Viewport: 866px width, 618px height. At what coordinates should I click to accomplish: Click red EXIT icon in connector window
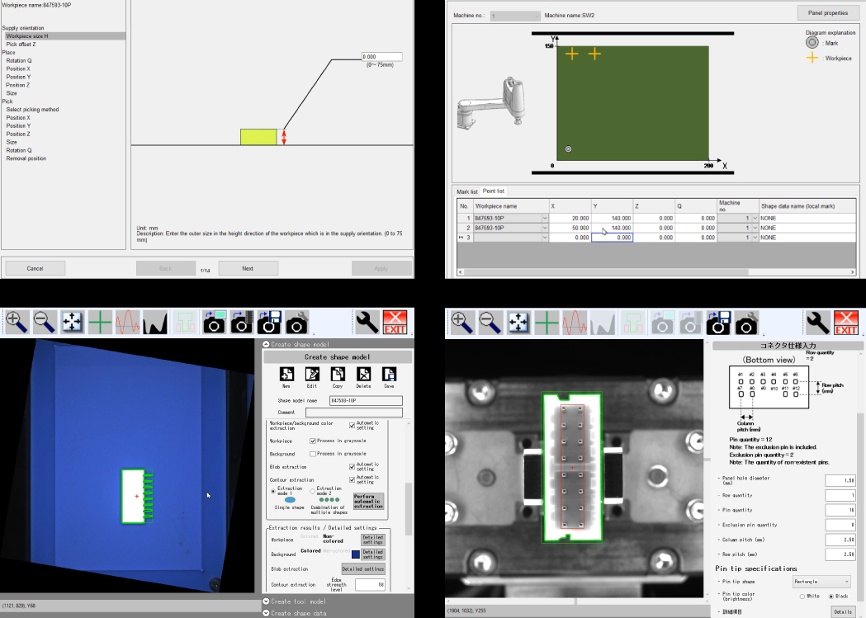tap(845, 322)
